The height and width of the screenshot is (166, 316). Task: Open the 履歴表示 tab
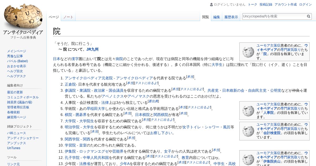tap(231, 17)
